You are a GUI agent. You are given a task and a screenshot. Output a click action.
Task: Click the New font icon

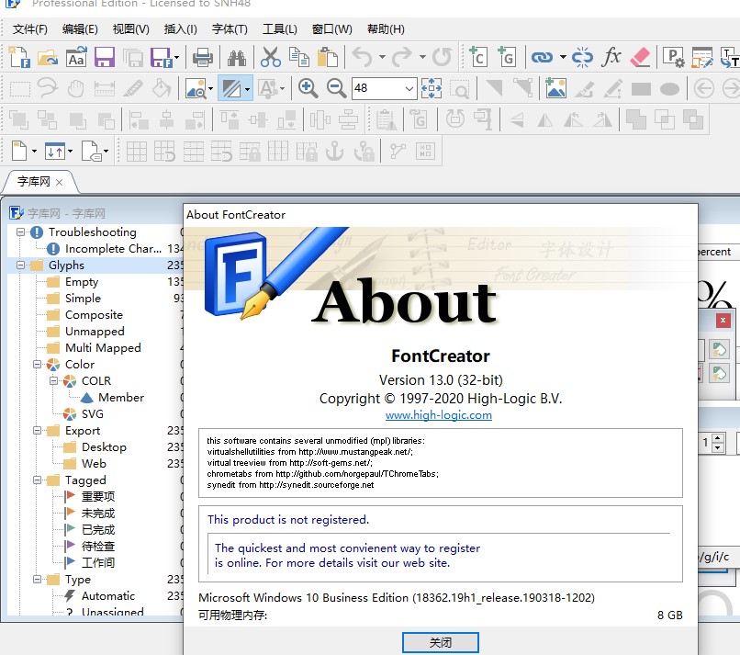[x=19, y=57]
